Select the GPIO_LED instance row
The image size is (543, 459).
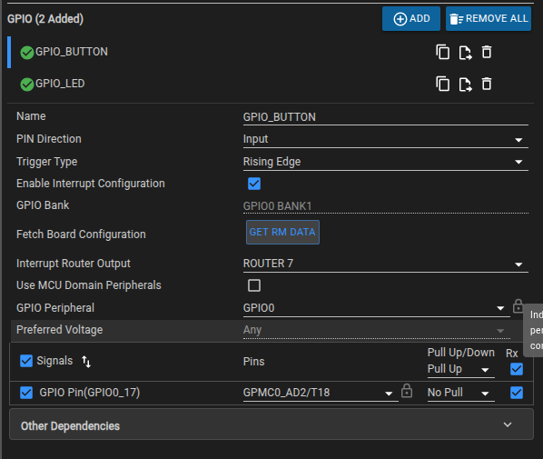tap(270, 84)
